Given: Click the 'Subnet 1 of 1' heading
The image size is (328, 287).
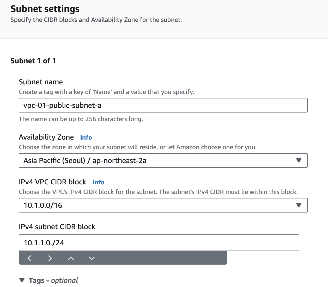Looking at the screenshot, I should (x=33, y=61).
